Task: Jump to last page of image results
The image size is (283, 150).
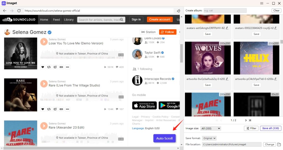Action: (250, 120)
